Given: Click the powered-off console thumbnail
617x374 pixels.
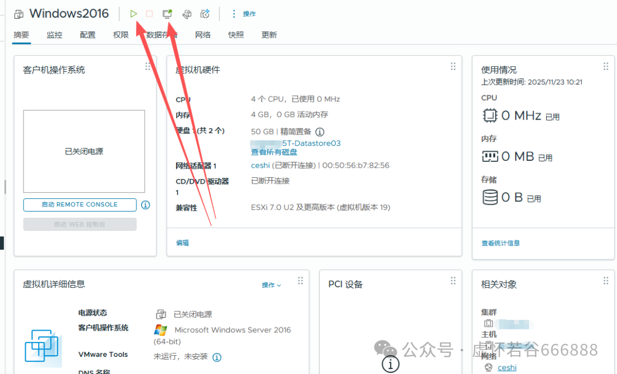Looking at the screenshot, I should (x=84, y=151).
